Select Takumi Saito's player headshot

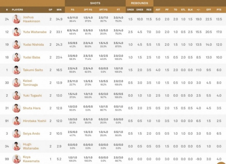(17, 70)
